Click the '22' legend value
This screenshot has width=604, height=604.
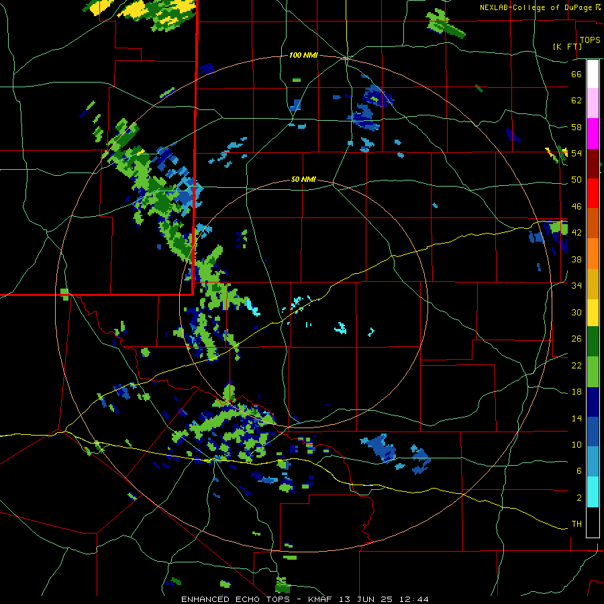point(576,366)
